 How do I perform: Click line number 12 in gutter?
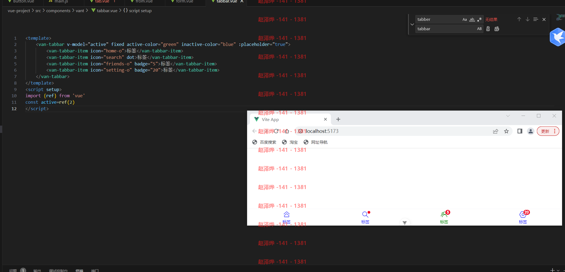(x=14, y=109)
